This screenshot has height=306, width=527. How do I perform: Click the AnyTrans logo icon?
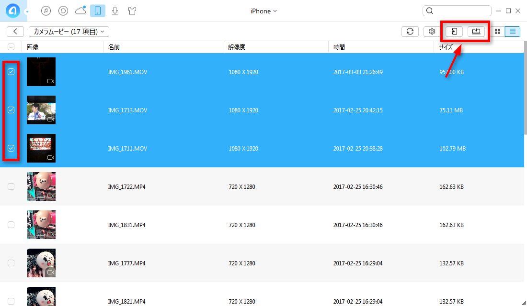click(13, 11)
